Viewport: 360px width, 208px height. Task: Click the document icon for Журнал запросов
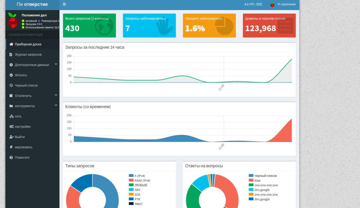coord(11,55)
